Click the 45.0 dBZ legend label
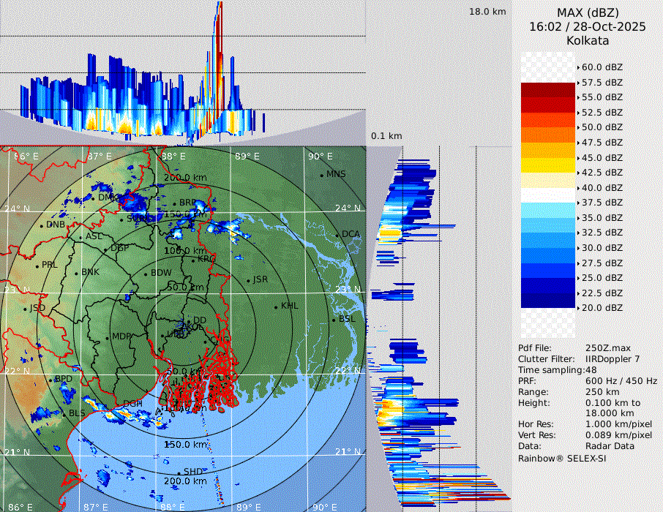Screen dimensions: 663x512 [x=602, y=157]
